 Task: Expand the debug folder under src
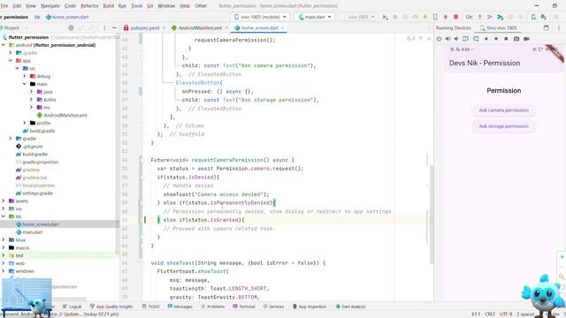point(24,76)
